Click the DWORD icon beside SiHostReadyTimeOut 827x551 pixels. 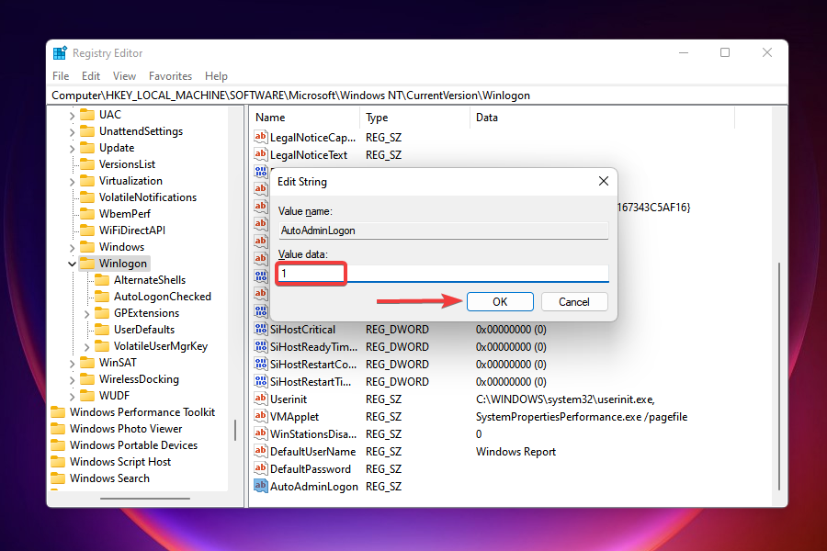261,346
